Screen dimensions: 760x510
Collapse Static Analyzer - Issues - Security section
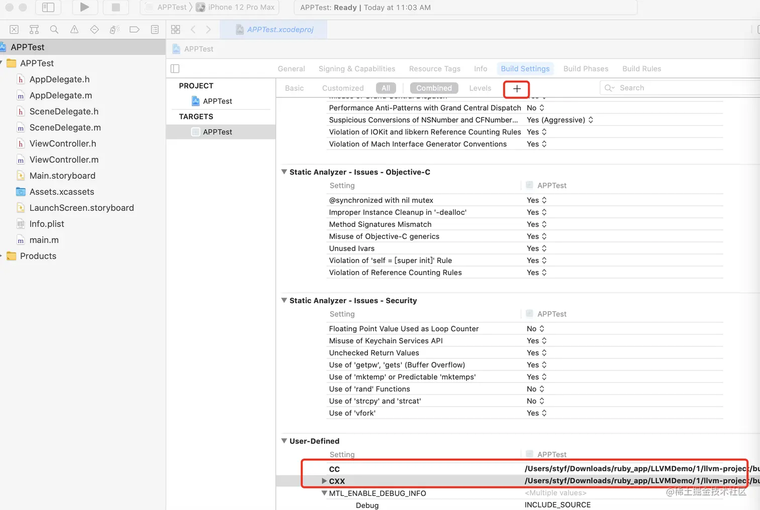[284, 300]
